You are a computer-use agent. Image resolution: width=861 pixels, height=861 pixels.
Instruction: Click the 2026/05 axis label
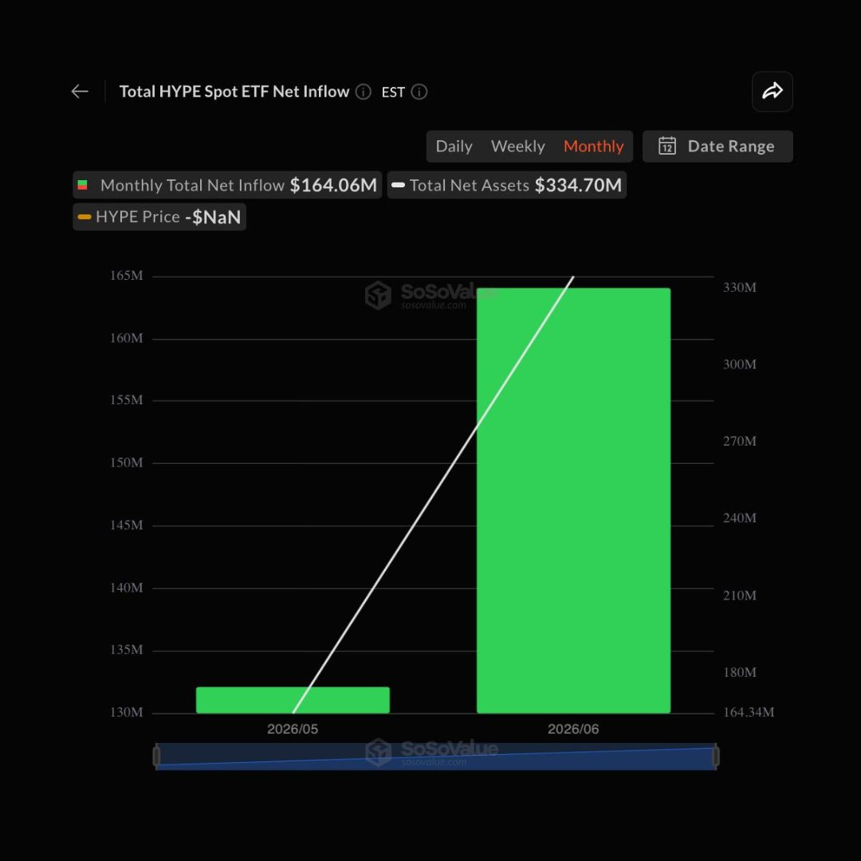click(293, 729)
